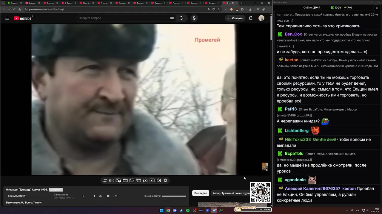Add +20 minutes to split
Viewport: 382px width, 214px height.
115,196
